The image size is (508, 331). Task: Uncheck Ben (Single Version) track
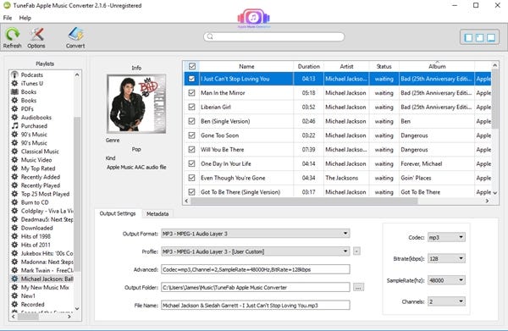[x=192, y=121]
